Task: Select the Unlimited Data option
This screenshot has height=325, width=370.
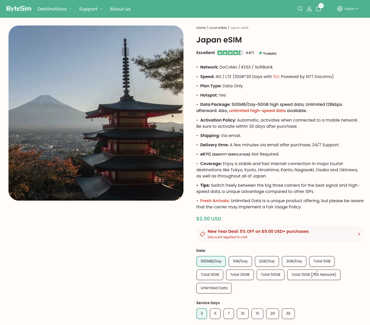Action: tap(214, 288)
